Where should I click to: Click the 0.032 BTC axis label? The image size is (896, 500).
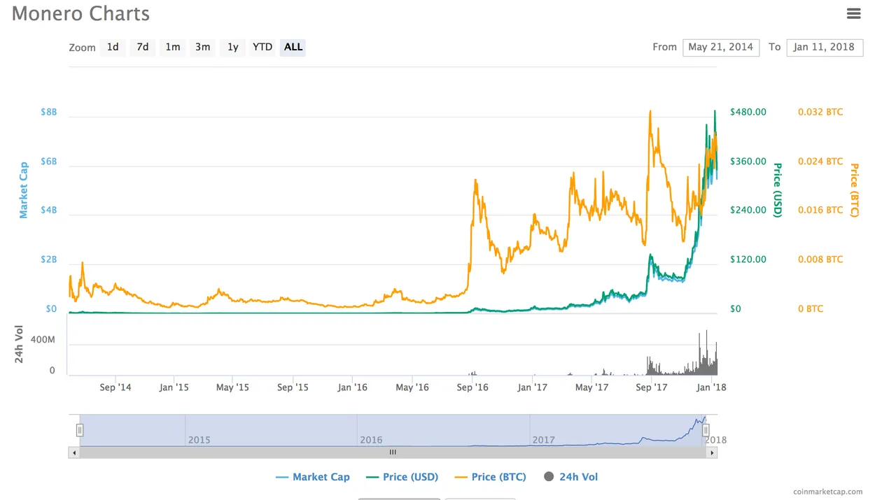820,112
